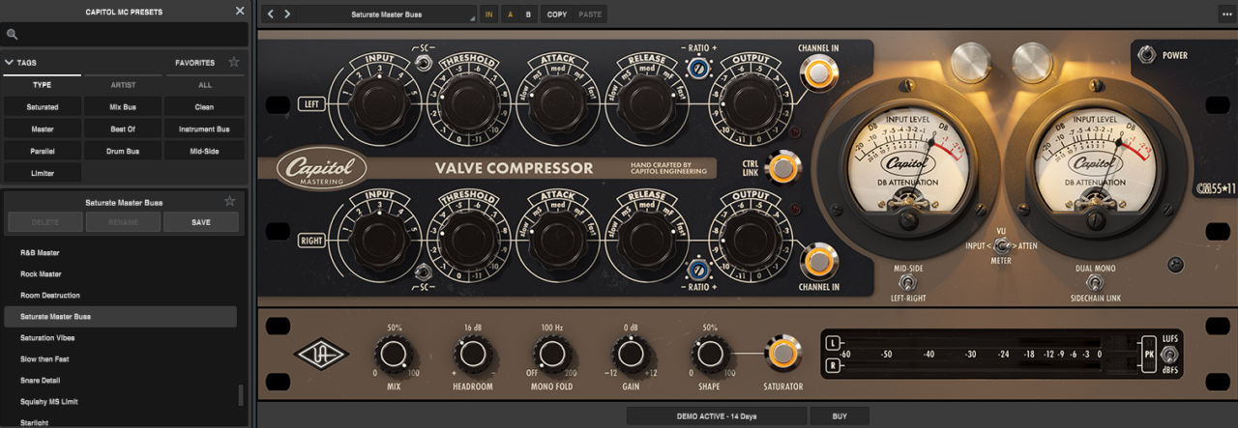Flip the MID-SIDE / LEFT-RIGHT switch
1238x428 pixels.
[908, 282]
